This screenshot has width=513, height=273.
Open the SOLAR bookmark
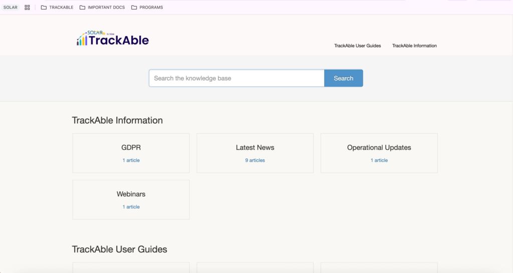click(x=10, y=7)
